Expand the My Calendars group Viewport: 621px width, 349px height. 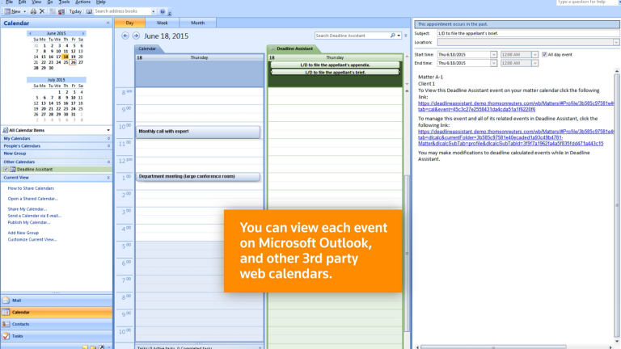(x=108, y=138)
